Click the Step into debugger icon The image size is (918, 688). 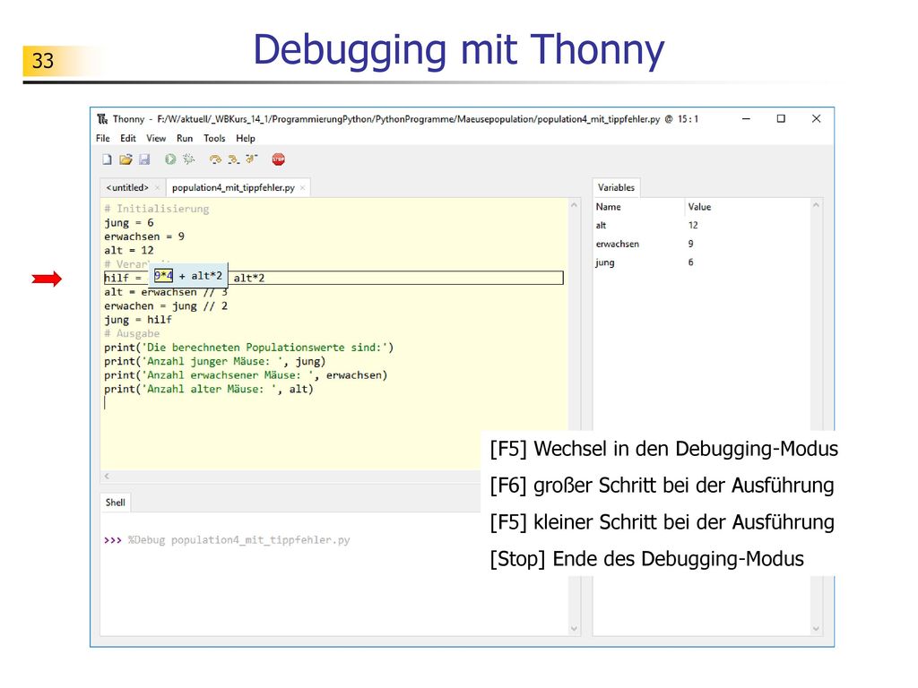(x=234, y=159)
